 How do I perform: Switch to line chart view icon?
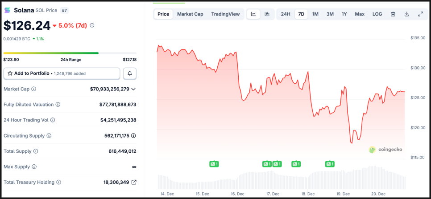pos(253,14)
